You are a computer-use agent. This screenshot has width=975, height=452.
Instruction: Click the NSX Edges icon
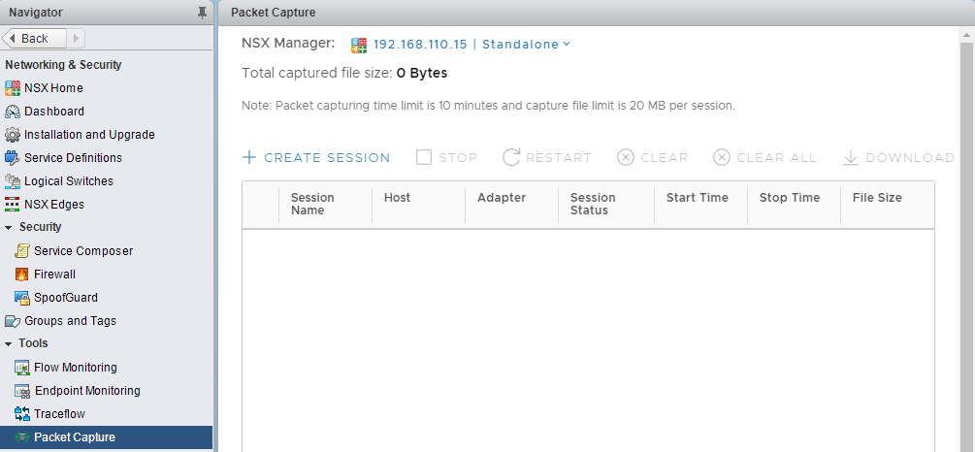point(13,205)
